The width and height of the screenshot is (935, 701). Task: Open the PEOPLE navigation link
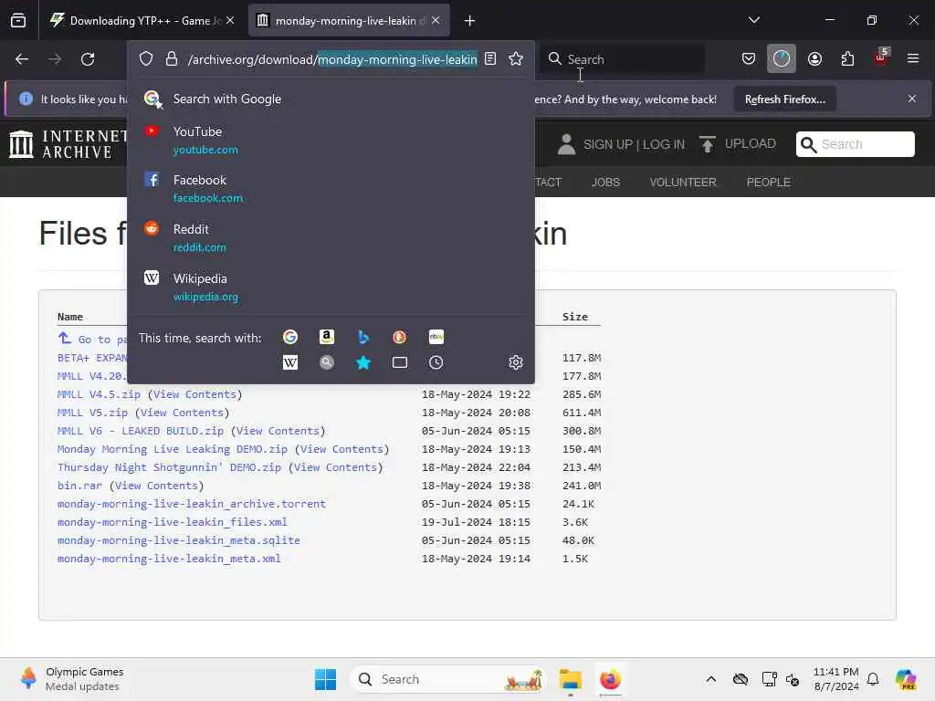768,183
